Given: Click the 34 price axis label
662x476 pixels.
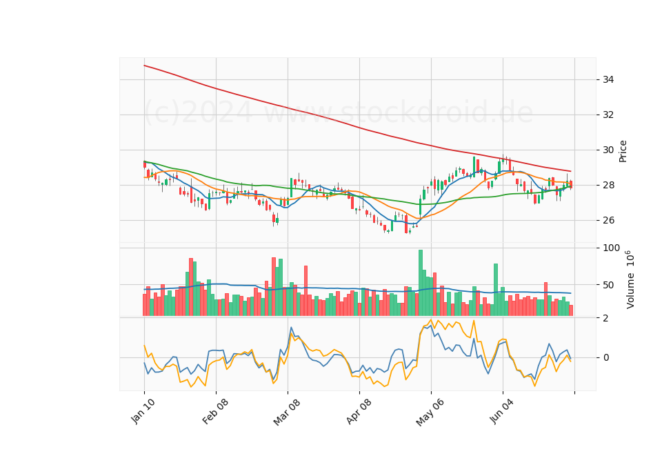Looking at the screenshot, I should [x=608, y=79].
